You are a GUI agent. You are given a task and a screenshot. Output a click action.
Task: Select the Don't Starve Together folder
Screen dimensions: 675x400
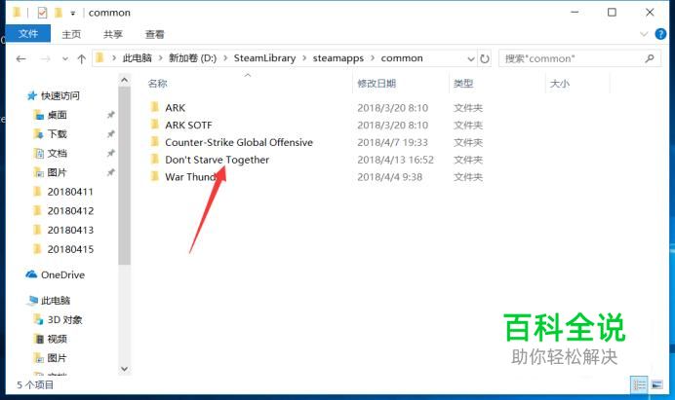[x=217, y=160]
